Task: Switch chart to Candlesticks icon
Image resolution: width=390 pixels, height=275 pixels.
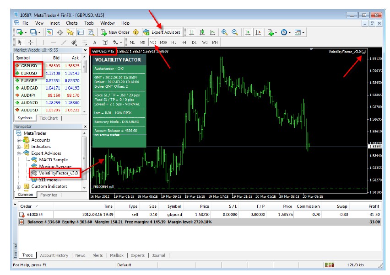Action: pos(202,32)
